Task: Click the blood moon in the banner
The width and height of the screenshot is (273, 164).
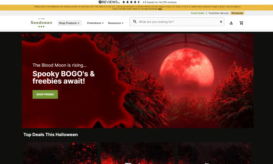Action: [x=187, y=68]
